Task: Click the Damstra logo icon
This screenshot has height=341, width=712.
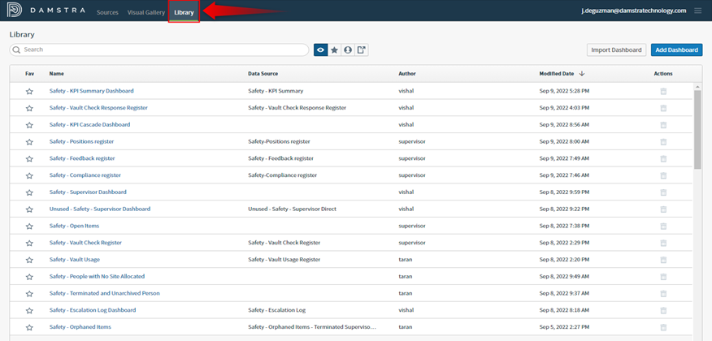Action: pos(15,11)
